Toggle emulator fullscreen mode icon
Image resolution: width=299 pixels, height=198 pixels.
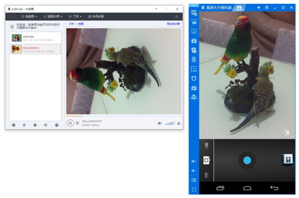point(194,190)
